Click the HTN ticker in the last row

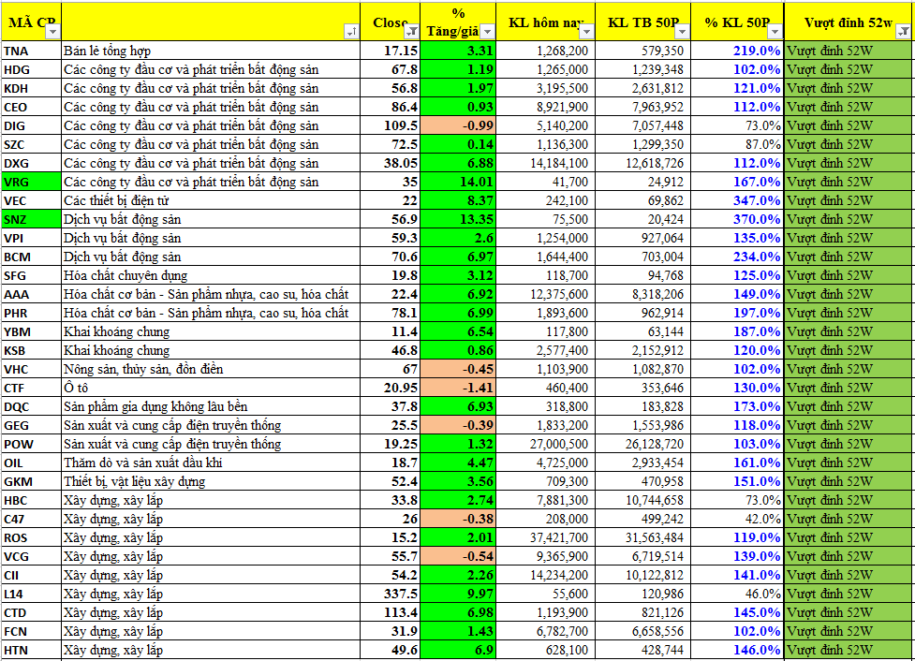(x=31, y=650)
